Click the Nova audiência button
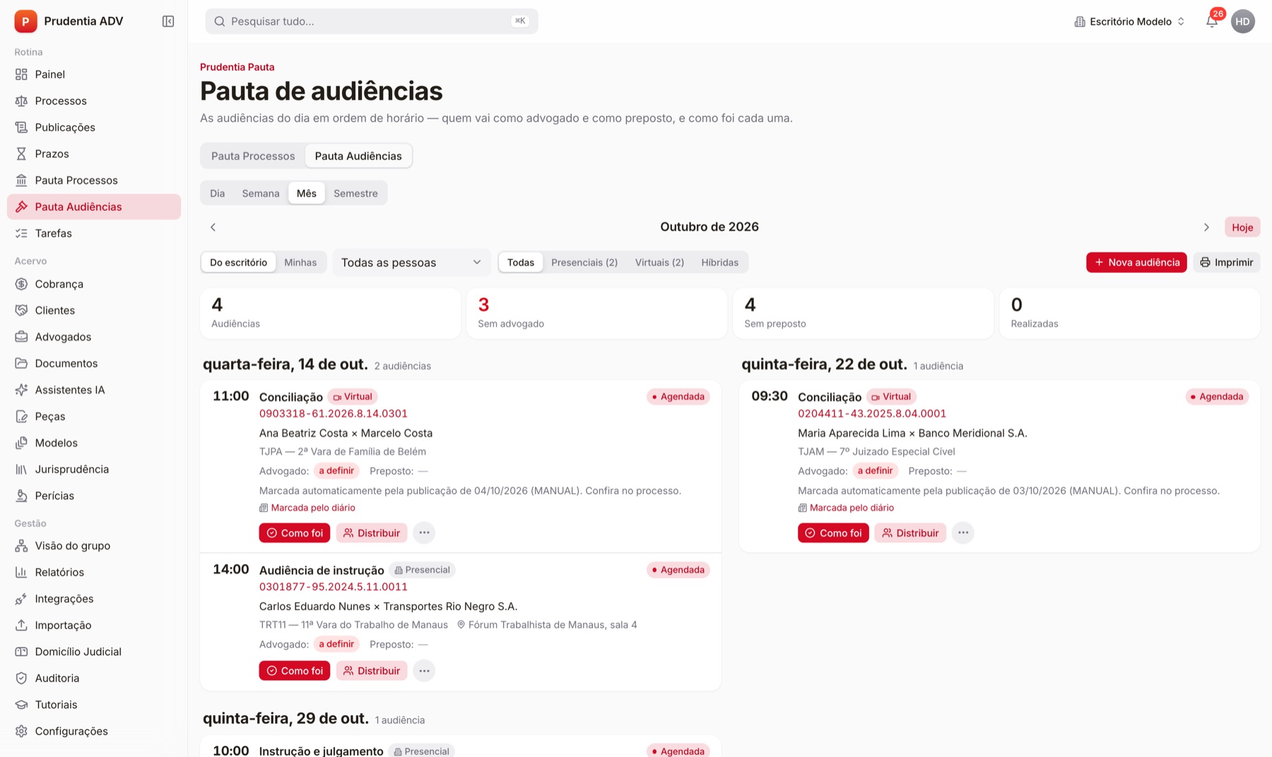The height and width of the screenshot is (757, 1272). point(1136,262)
